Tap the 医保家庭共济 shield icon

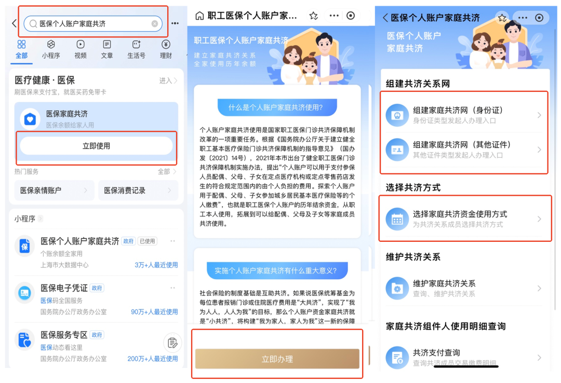click(x=30, y=119)
